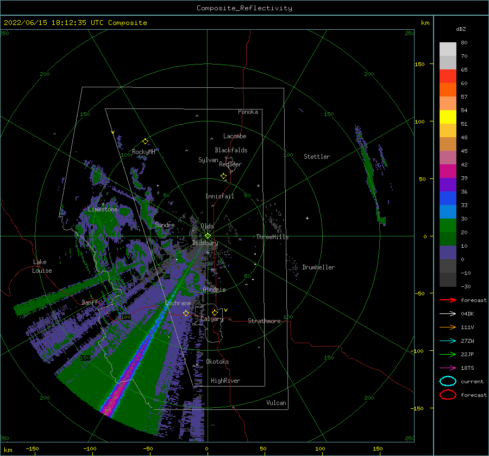Viewport: 489px width, 456px height.
Task: Click the Strathmore town label
Action: (x=264, y=321)
